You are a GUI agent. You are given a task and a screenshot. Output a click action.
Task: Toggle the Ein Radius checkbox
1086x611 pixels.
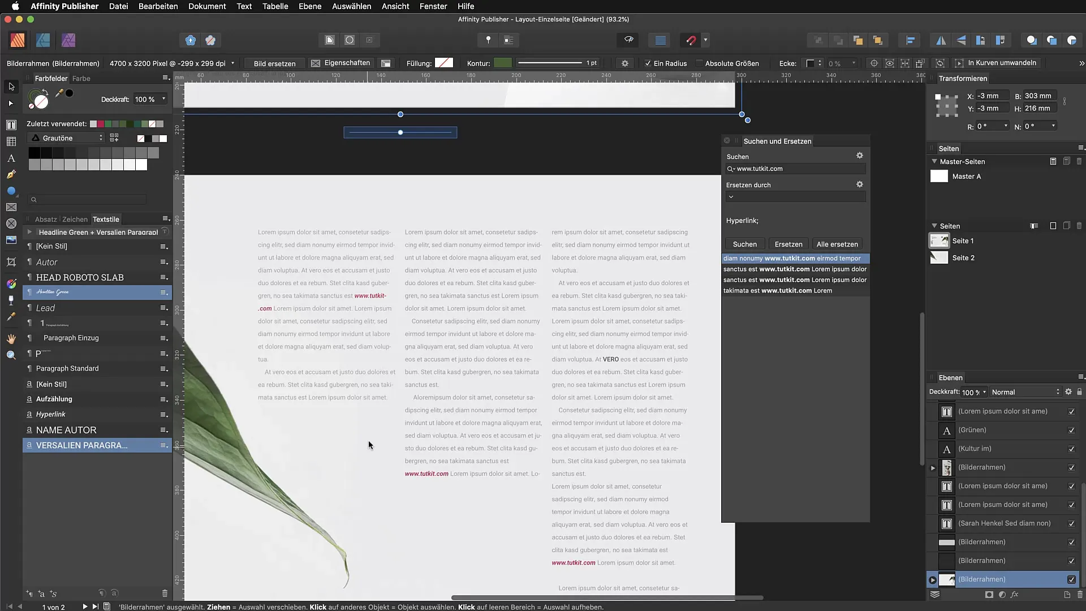coord(648,63)
